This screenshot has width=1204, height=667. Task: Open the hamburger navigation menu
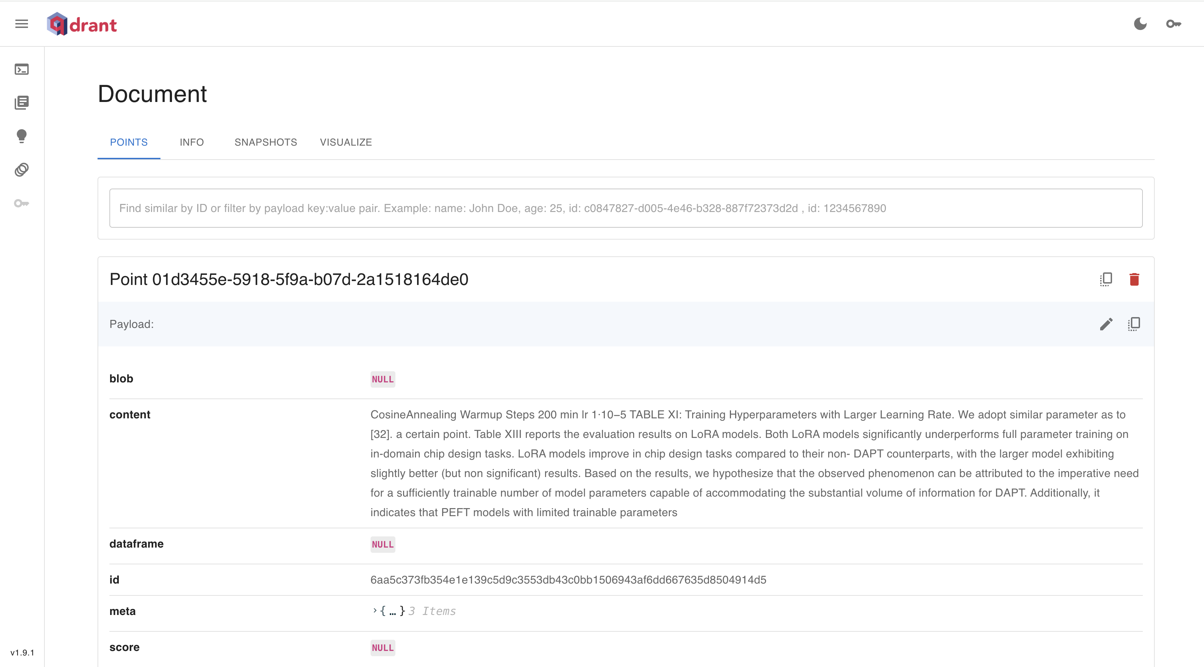tap(22, 24)
